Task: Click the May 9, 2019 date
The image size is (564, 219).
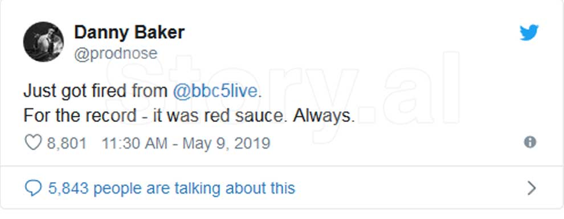Action: click(226, 144)
